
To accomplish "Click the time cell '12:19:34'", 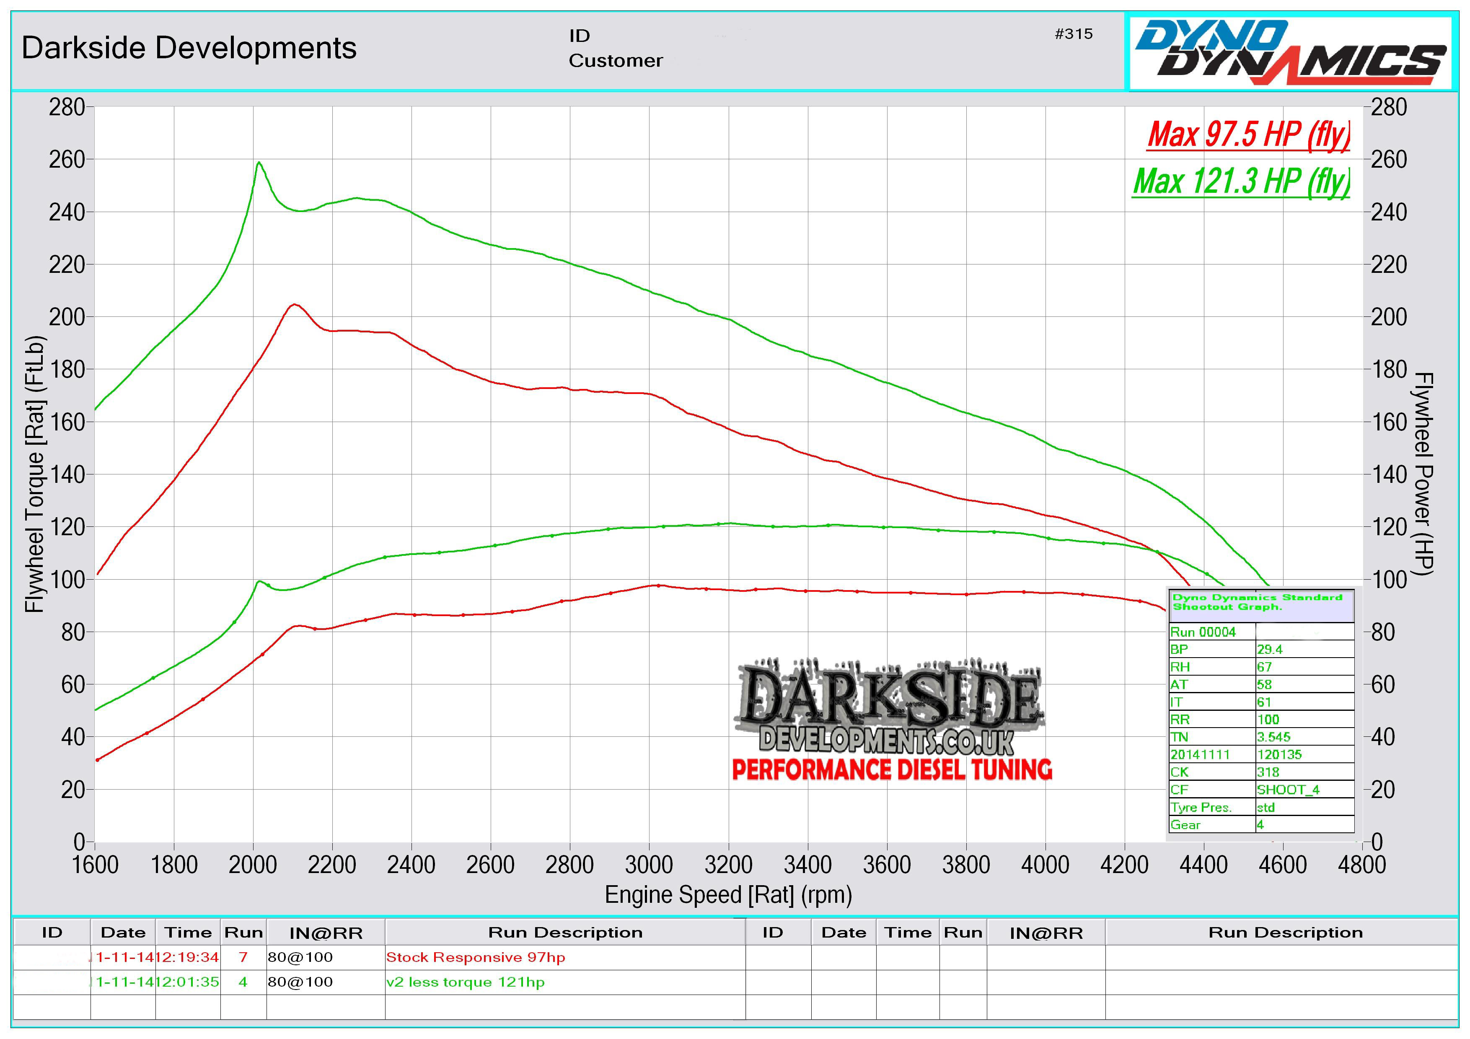I will coord(188,957).
